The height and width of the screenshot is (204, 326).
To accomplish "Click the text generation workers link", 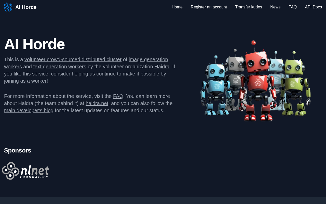I will (60, 66).
